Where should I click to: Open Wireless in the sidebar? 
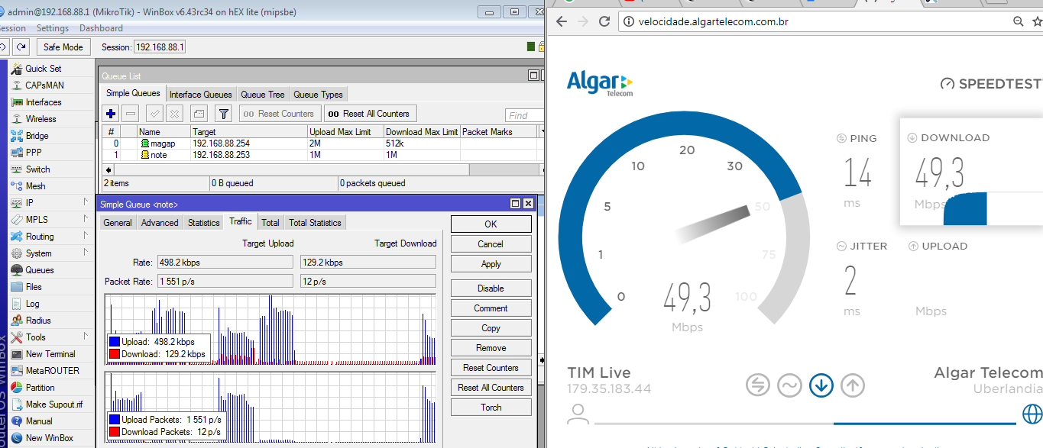pos(40,119)
